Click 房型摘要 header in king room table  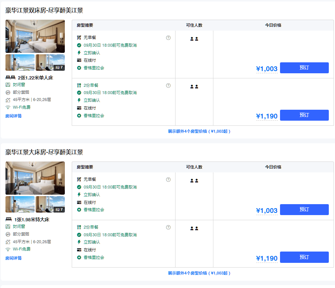click(85, 167)
